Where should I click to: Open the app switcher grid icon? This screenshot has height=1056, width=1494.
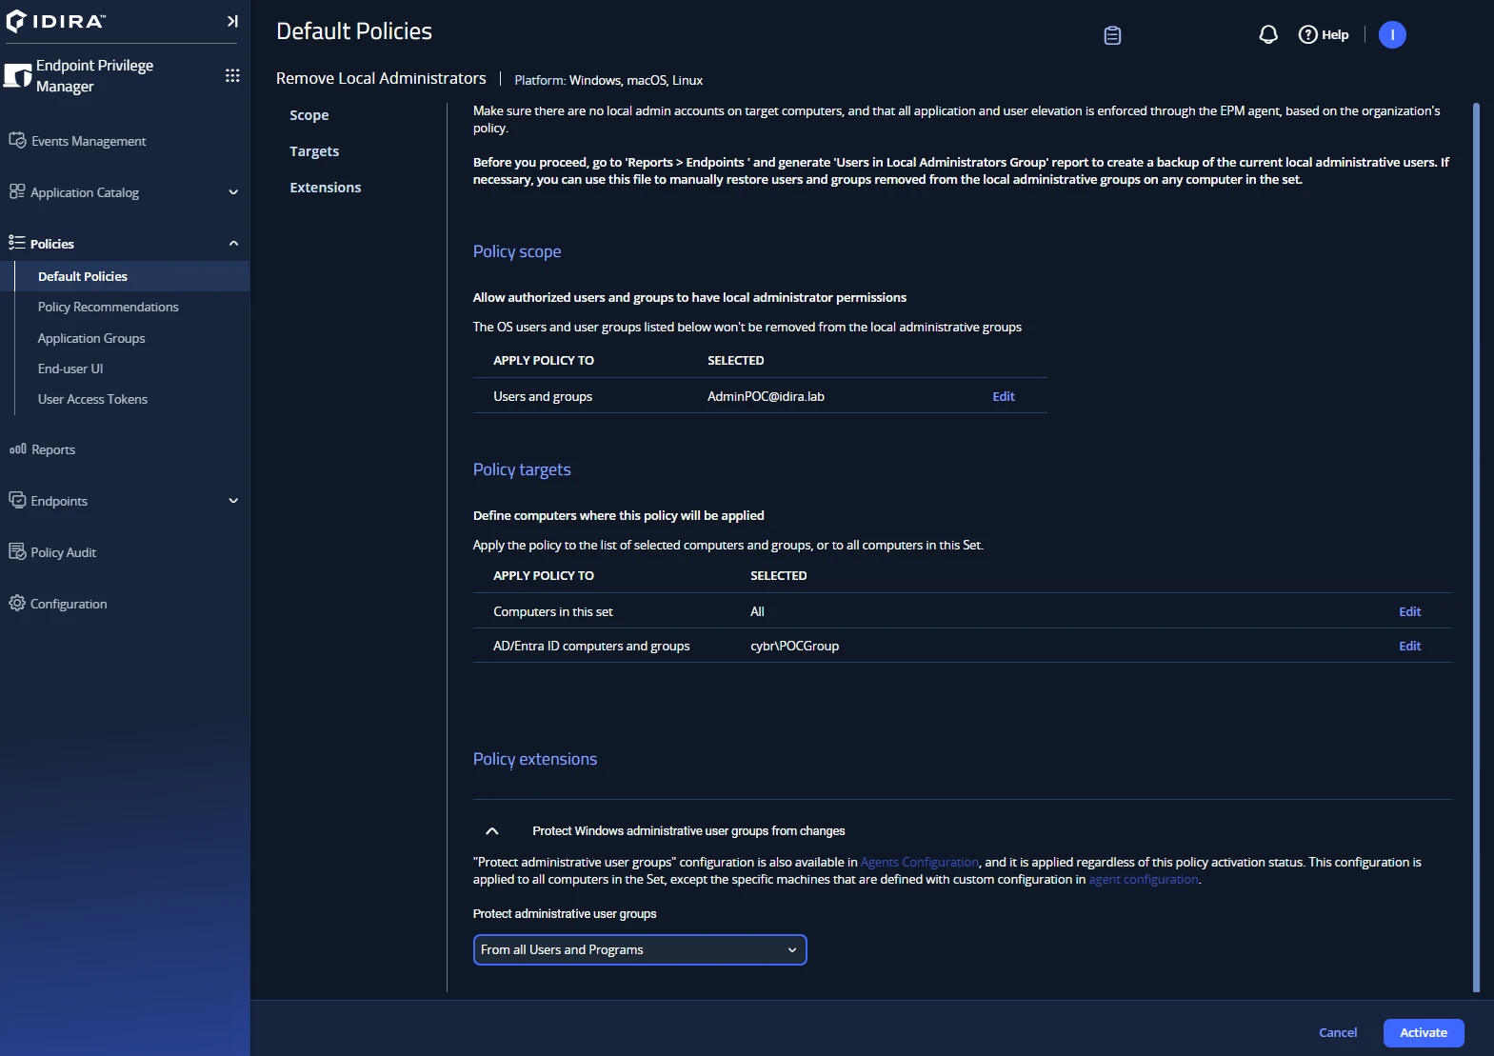point(232,75)
